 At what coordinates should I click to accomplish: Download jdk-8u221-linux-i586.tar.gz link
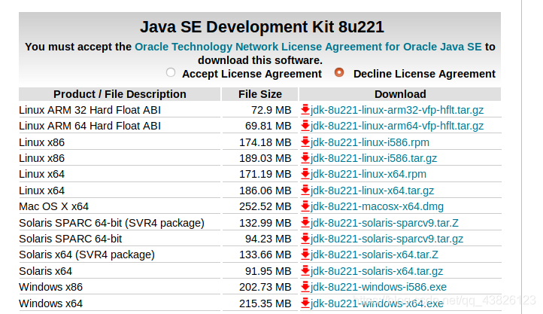374,158
